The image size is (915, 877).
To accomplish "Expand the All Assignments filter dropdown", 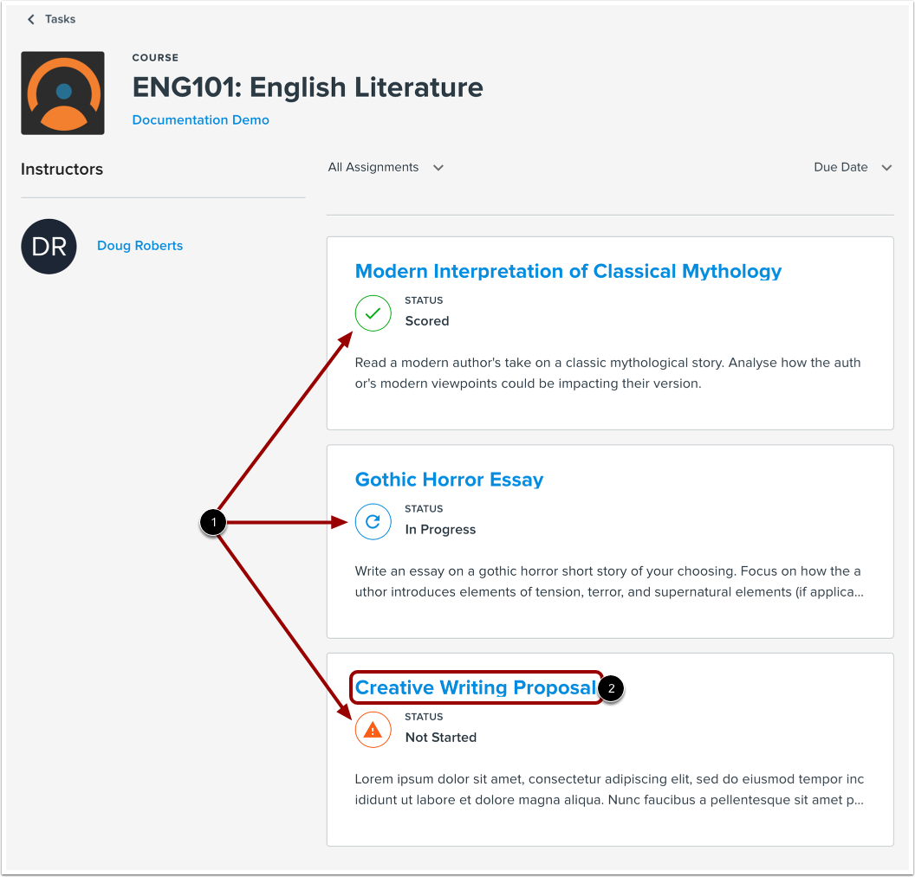I will click(x=386, y=167).
